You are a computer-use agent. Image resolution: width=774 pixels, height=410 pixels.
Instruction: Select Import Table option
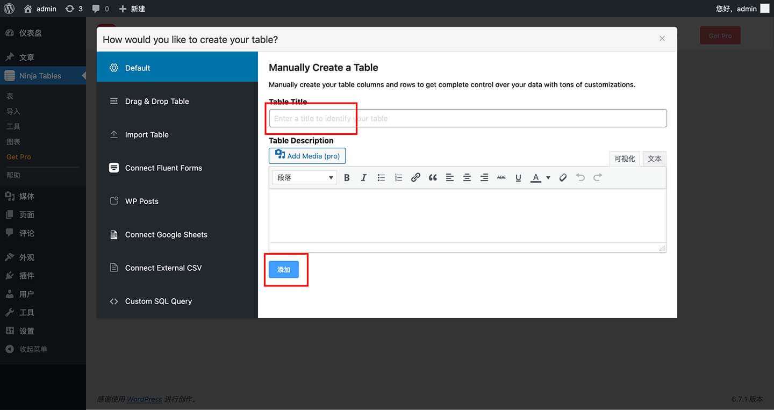pos(177,134)
